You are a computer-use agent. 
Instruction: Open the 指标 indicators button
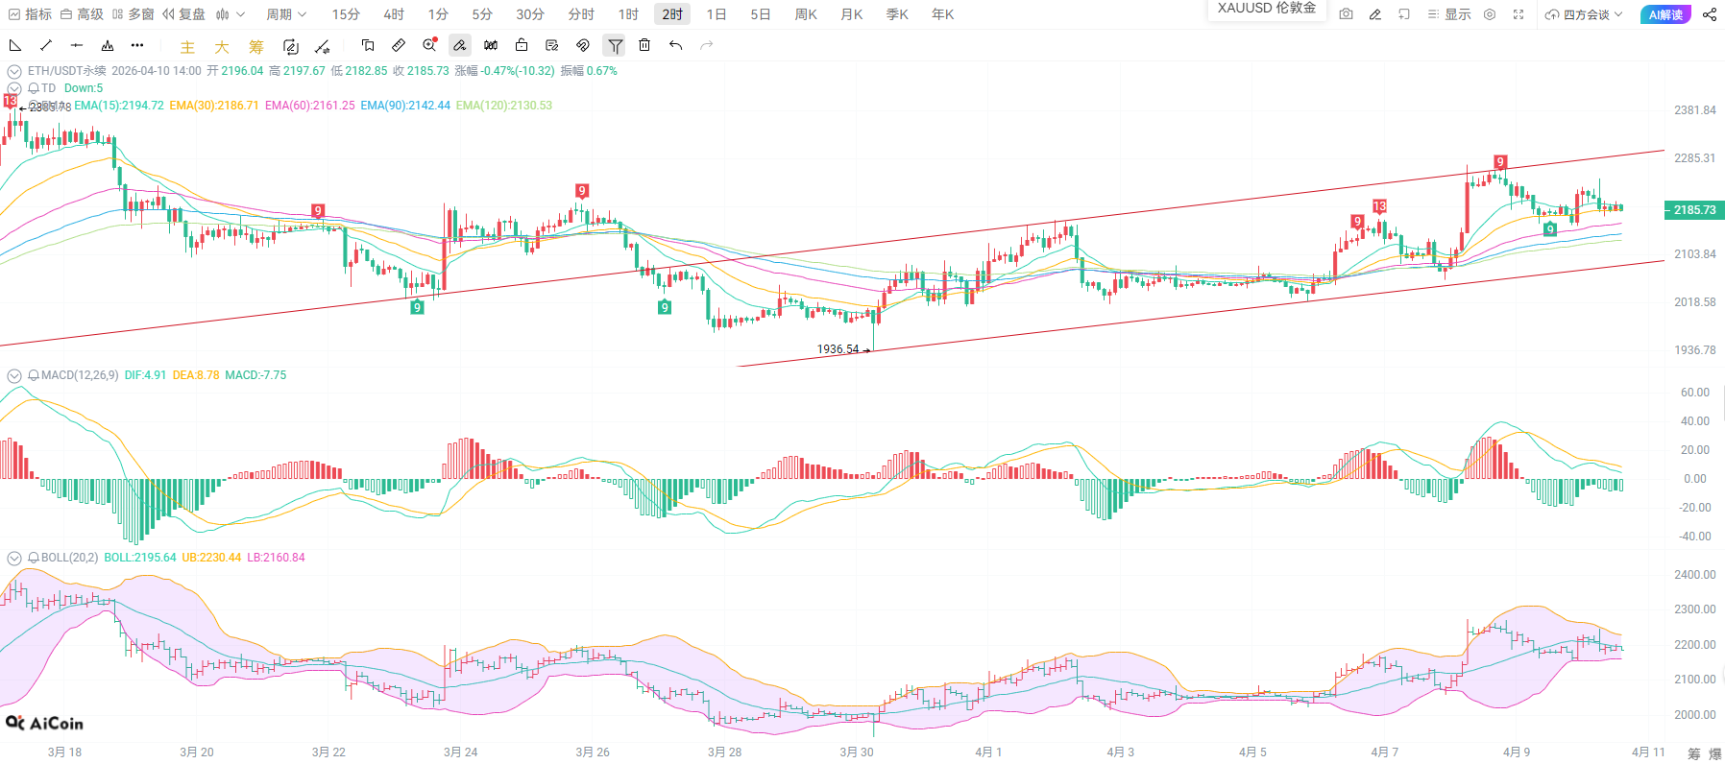30,14
